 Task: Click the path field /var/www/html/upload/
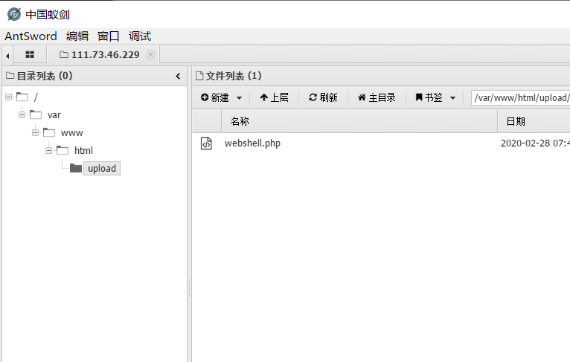click(520, 97)
